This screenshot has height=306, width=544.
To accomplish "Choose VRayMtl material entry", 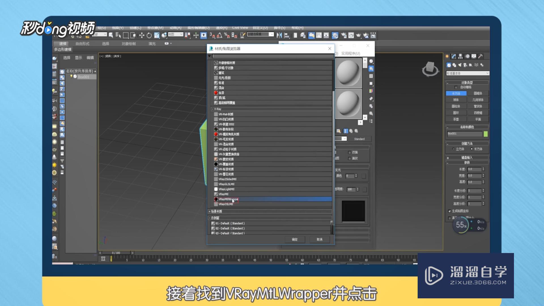I will [x=273, y=194].
